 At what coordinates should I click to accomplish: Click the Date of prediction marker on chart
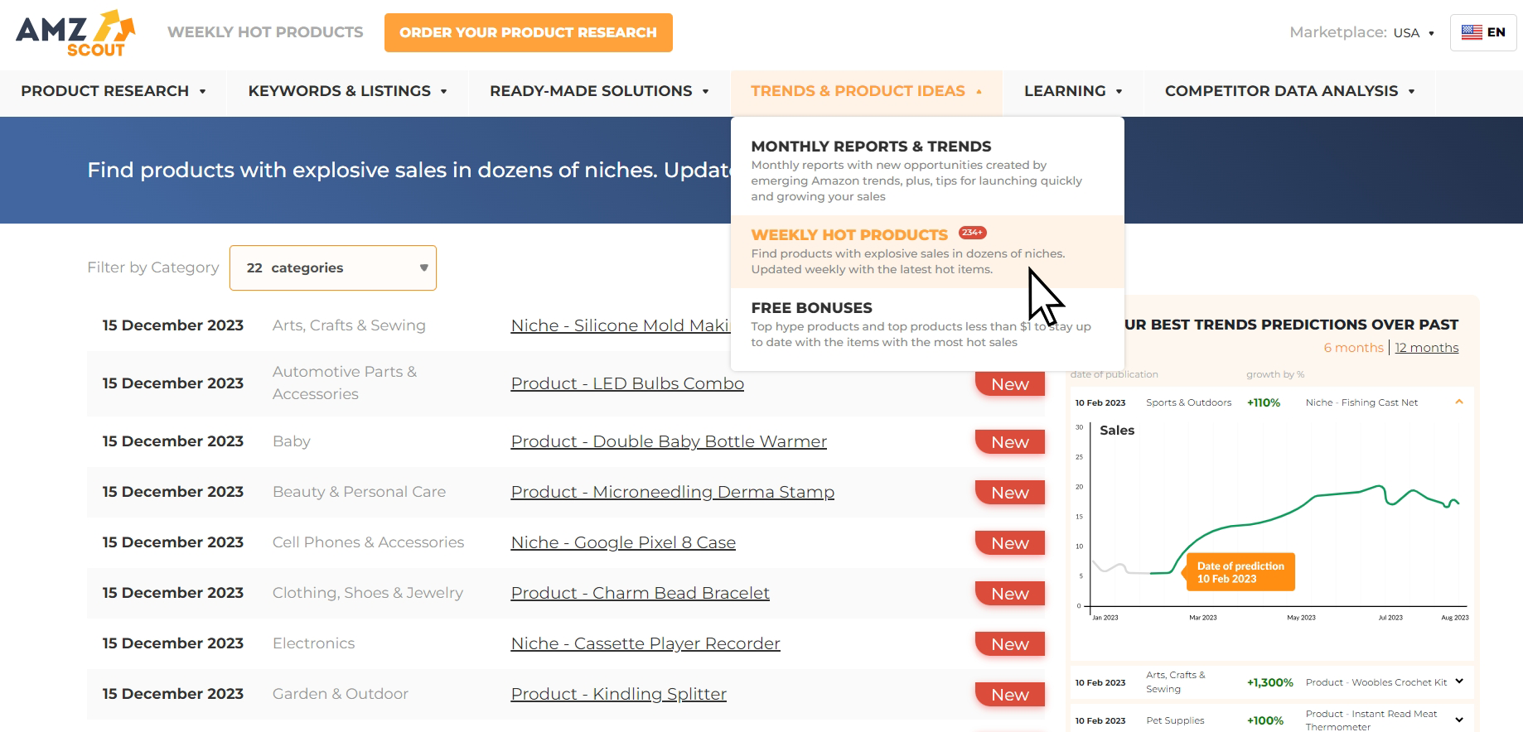[1240, 572]
